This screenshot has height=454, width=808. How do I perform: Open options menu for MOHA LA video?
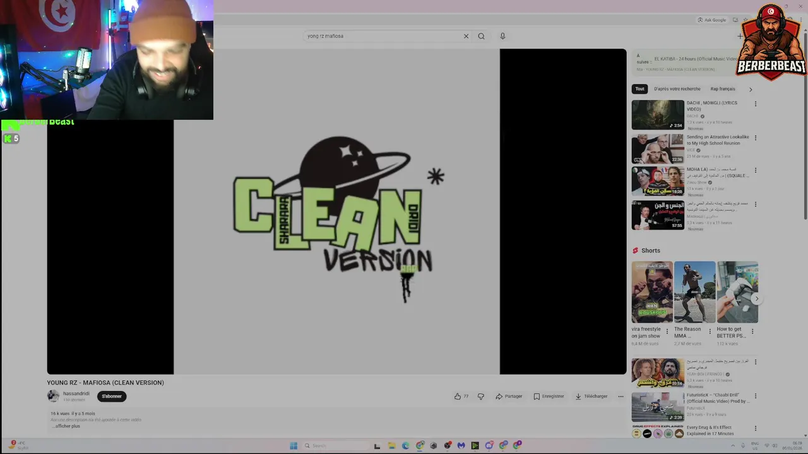pyautogui.click(x=755, y=170)
